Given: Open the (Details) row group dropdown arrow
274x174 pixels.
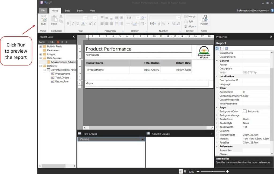Looking at the screenshot, I should pos(143,139).
